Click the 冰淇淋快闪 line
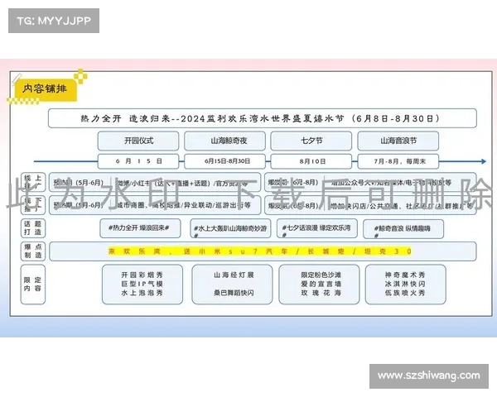The height and width of the screenshot is (397, 497). [405, 284]
